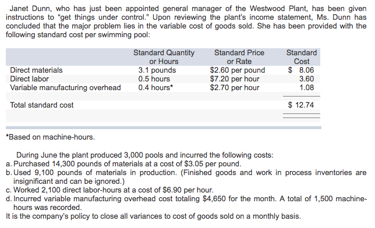Click the $2.60 per pound cell
This screenshot has height=228, width=375.
pyautogui.click(x=238, y=70)
